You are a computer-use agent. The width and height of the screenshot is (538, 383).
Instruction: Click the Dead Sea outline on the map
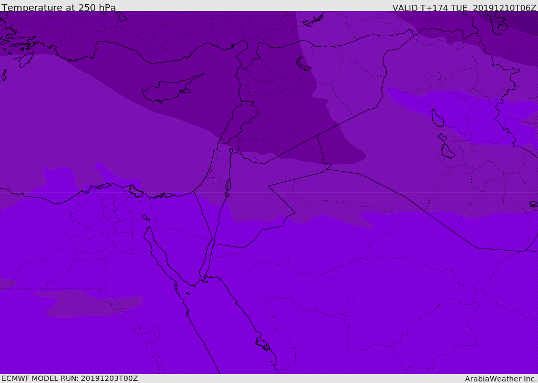pos(228,187)
